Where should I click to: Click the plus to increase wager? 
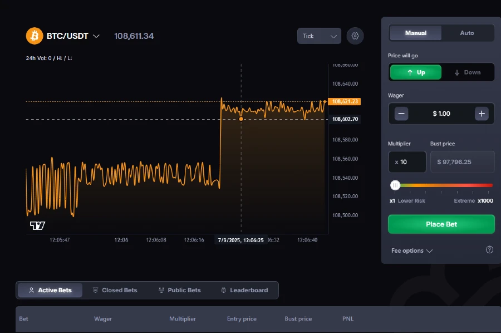tap(481, 114)
